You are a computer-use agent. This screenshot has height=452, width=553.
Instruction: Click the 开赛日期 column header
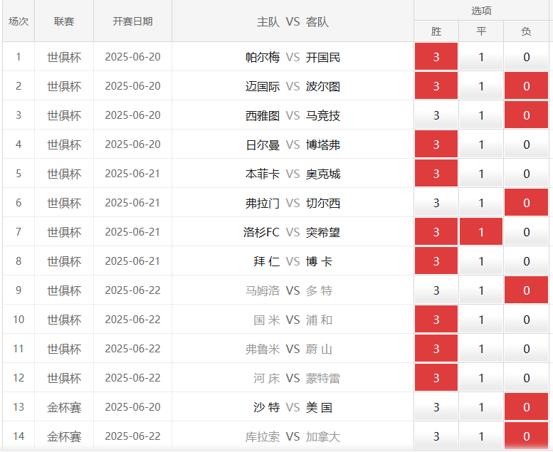click(x=132, y=21)
